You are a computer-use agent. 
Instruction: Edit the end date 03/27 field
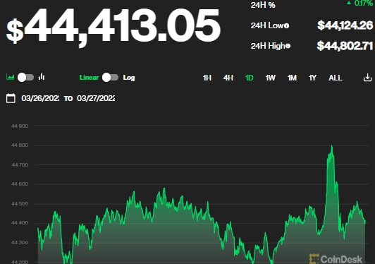coord(96,98)
